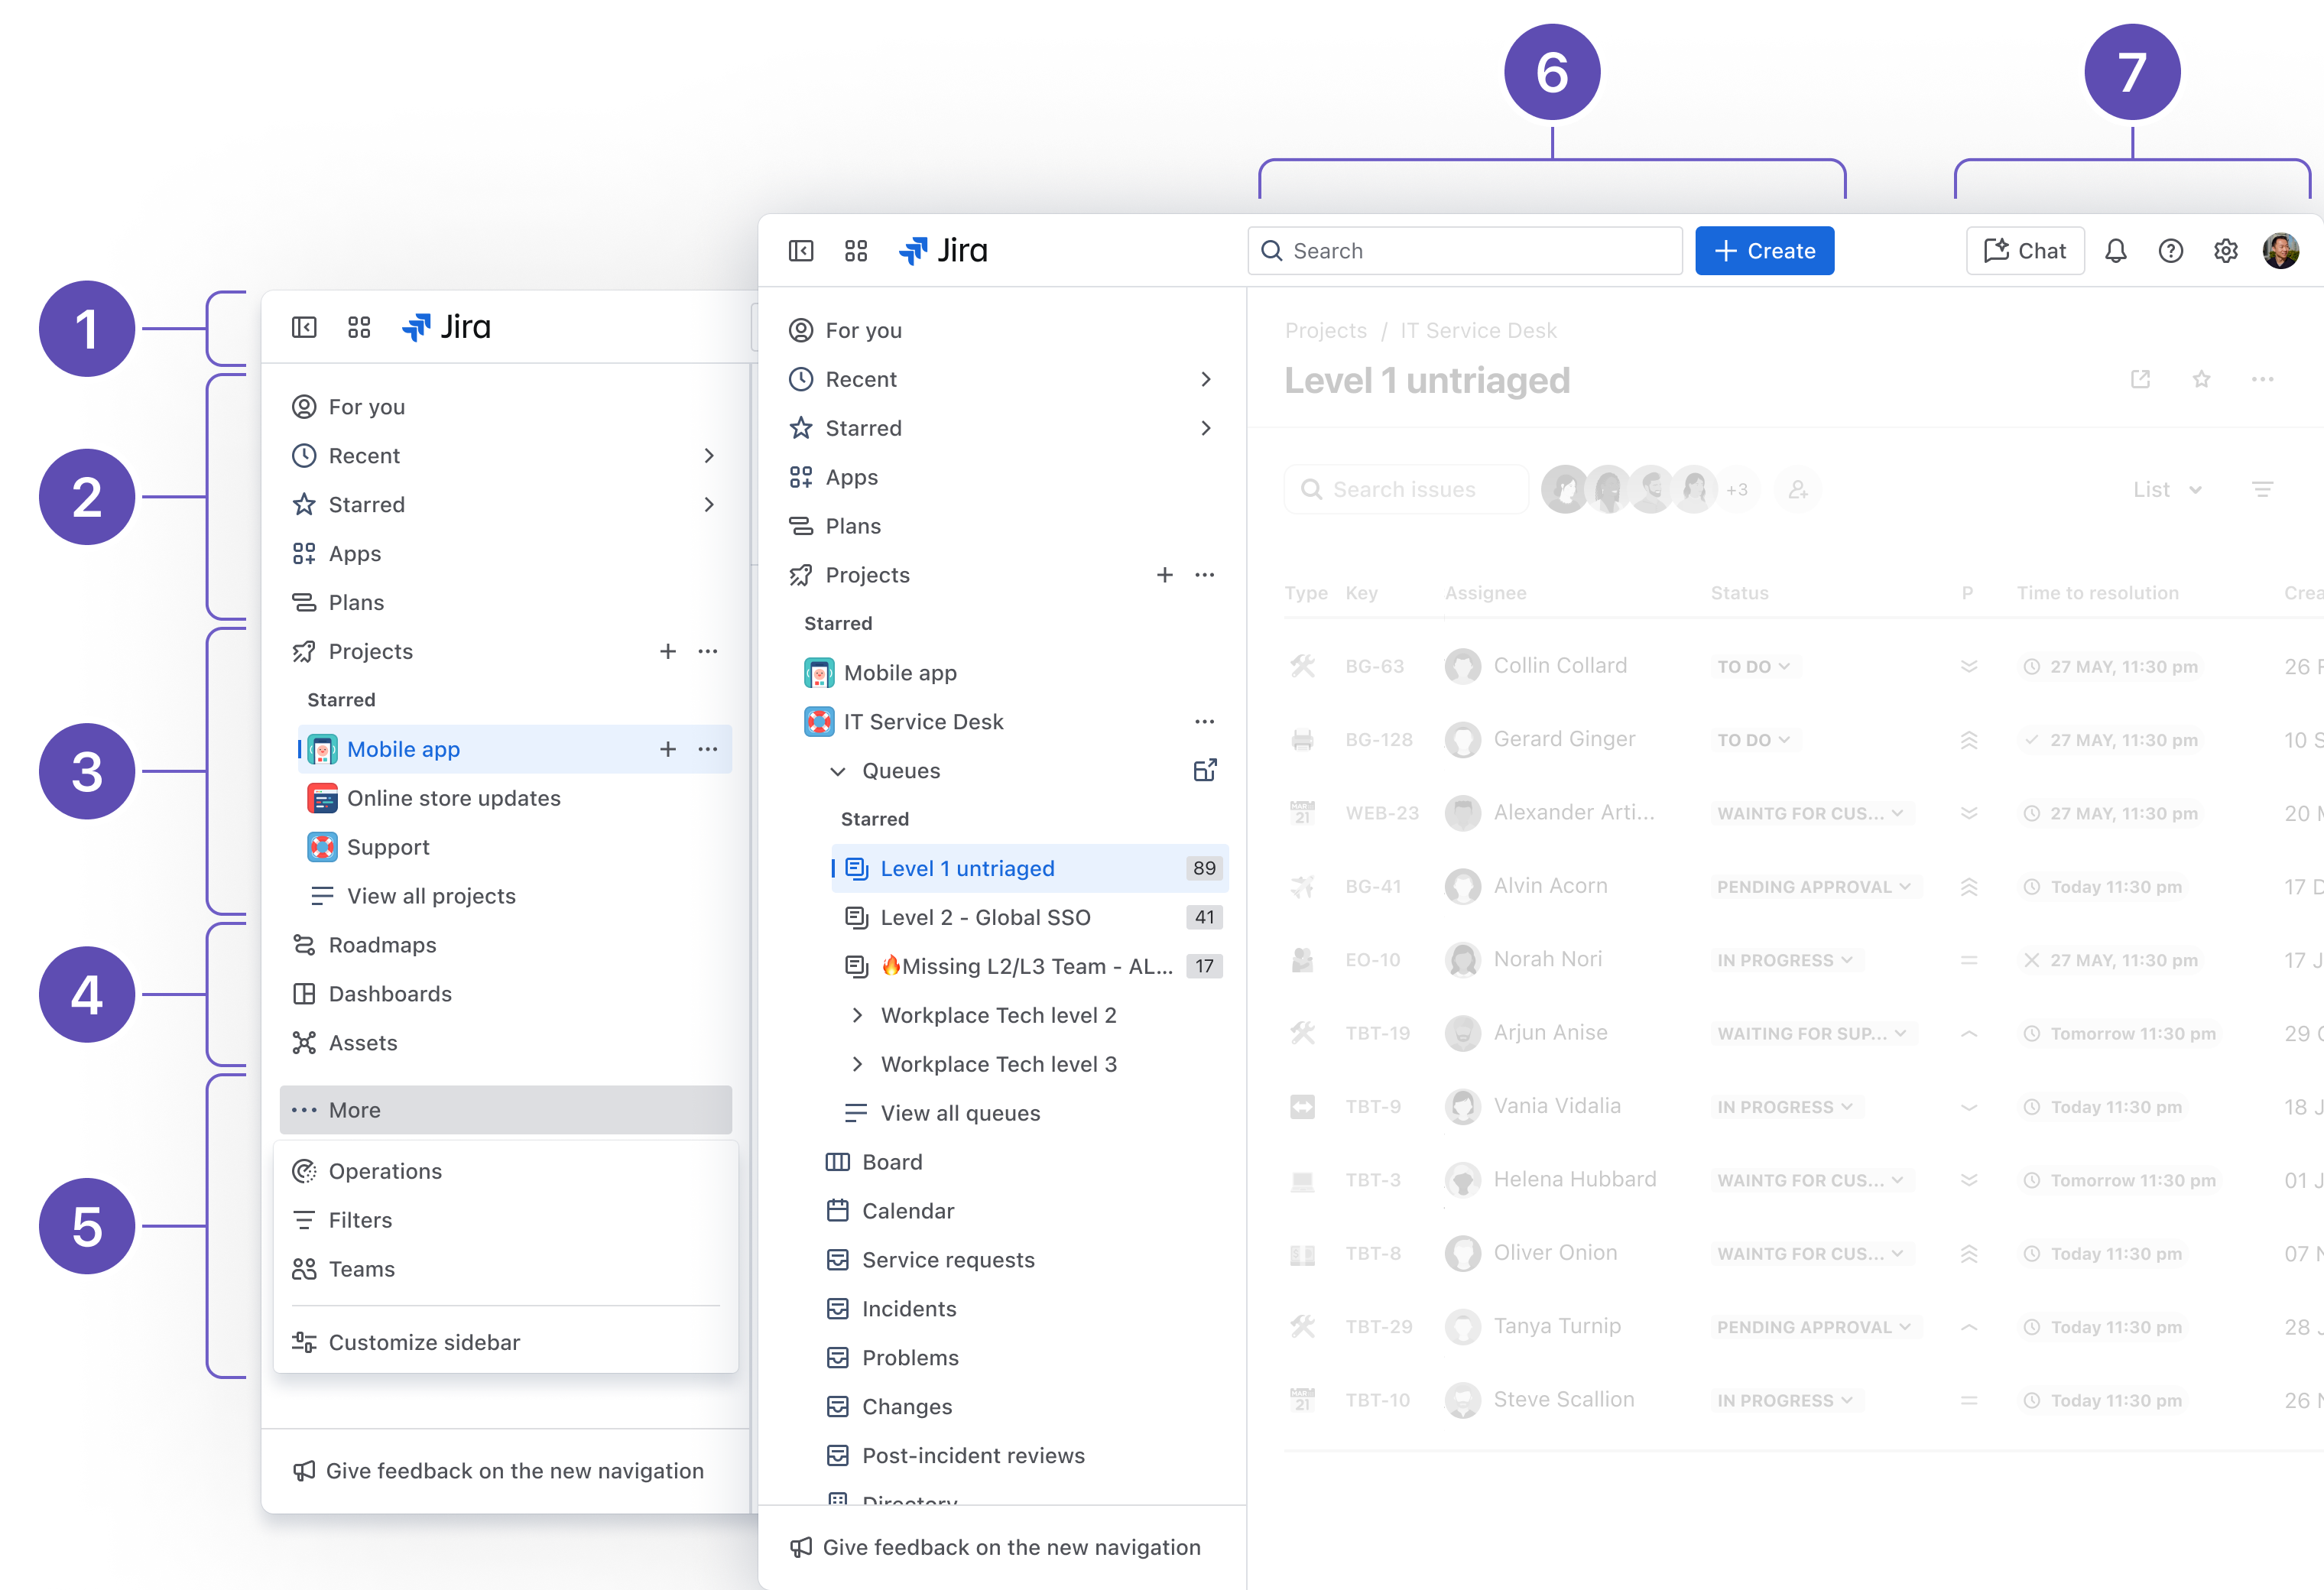Open the TO DO status dropdown for BG-63
The height and width of the screenshot is (1590, 2324).
pyautogui.click(x=1753, y=667)
